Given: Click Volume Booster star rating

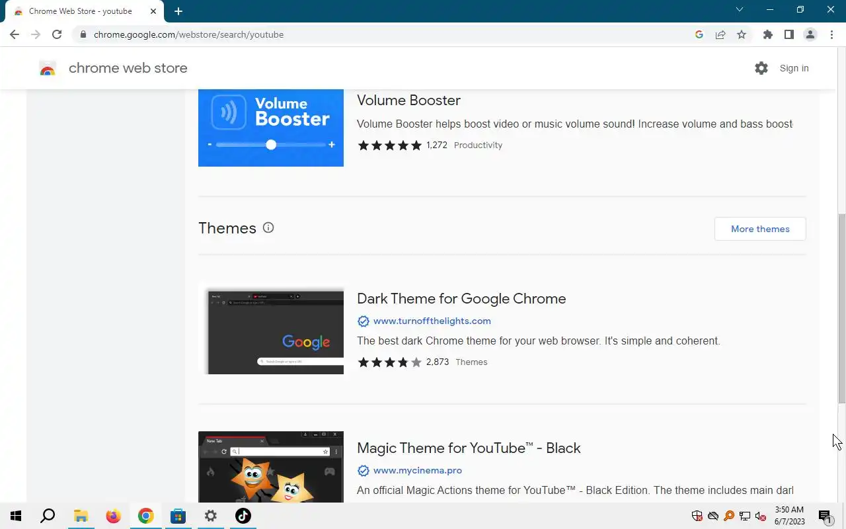Looking at the screenshot, I should coord(389,145).
